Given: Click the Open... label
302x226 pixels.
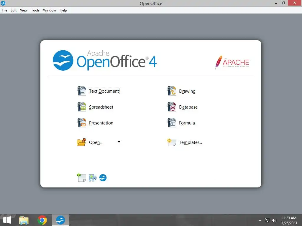Looking at the screenshot, I should 96,142.
